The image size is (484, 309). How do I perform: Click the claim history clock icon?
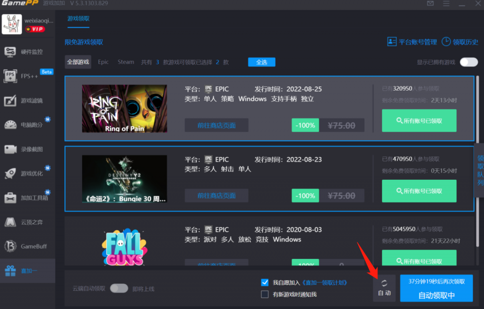coord(446,42)
